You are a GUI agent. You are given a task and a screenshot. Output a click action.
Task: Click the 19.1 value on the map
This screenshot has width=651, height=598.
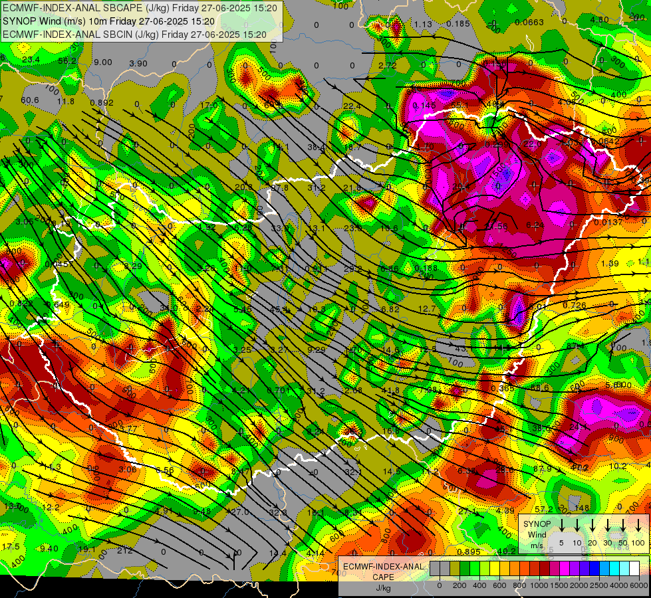[x=86, y=549]
